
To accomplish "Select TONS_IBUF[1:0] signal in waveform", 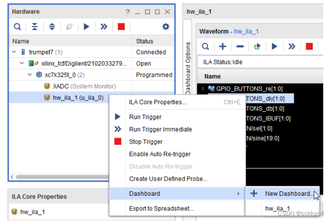I will coord(268,118).
